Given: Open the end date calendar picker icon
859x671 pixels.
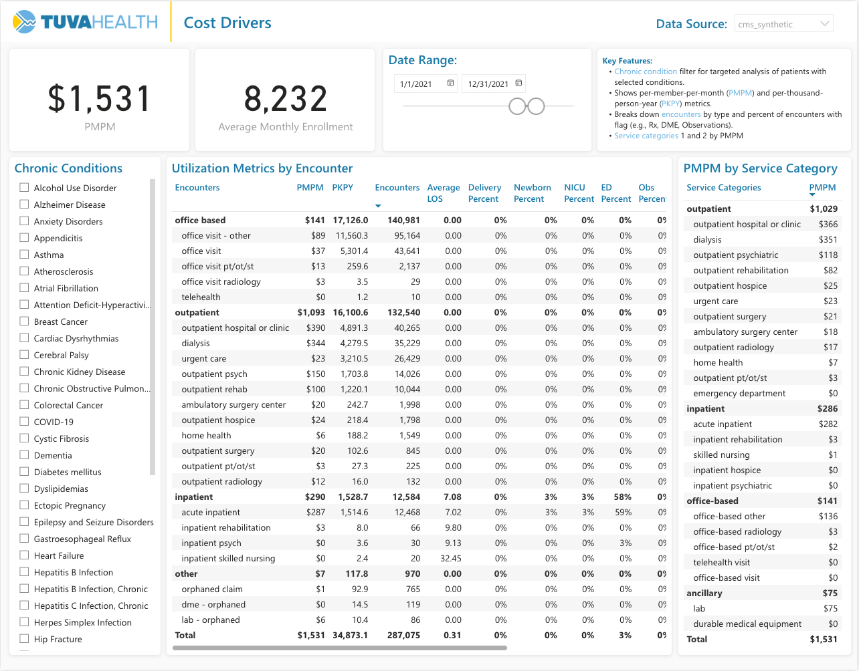Looking at the screenshot, I should (518, 84).
